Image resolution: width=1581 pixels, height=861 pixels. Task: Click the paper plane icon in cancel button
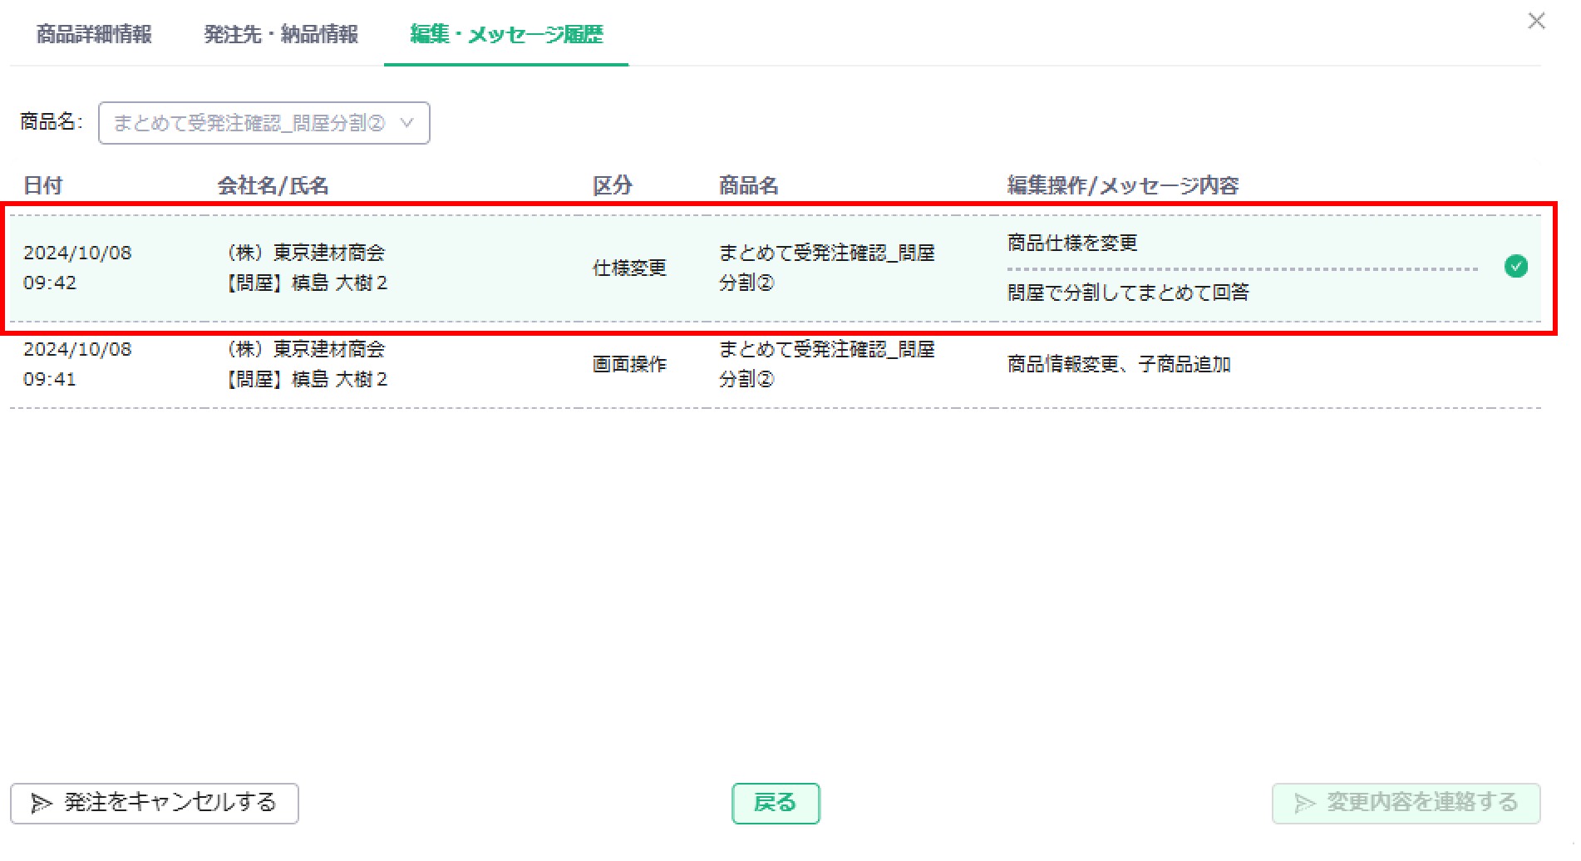[42, 804]
